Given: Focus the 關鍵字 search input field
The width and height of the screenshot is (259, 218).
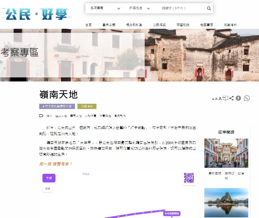Looking at the screenshot, I should click(x=182, y=8).
